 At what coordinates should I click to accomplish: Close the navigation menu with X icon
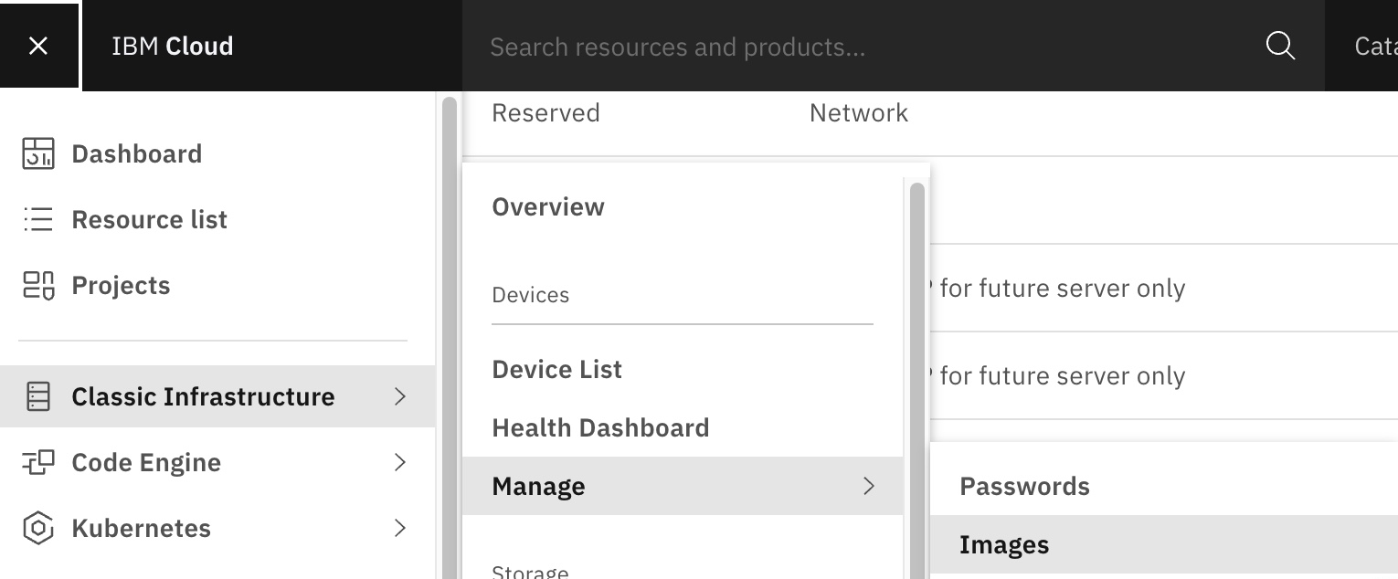(38, 46)
